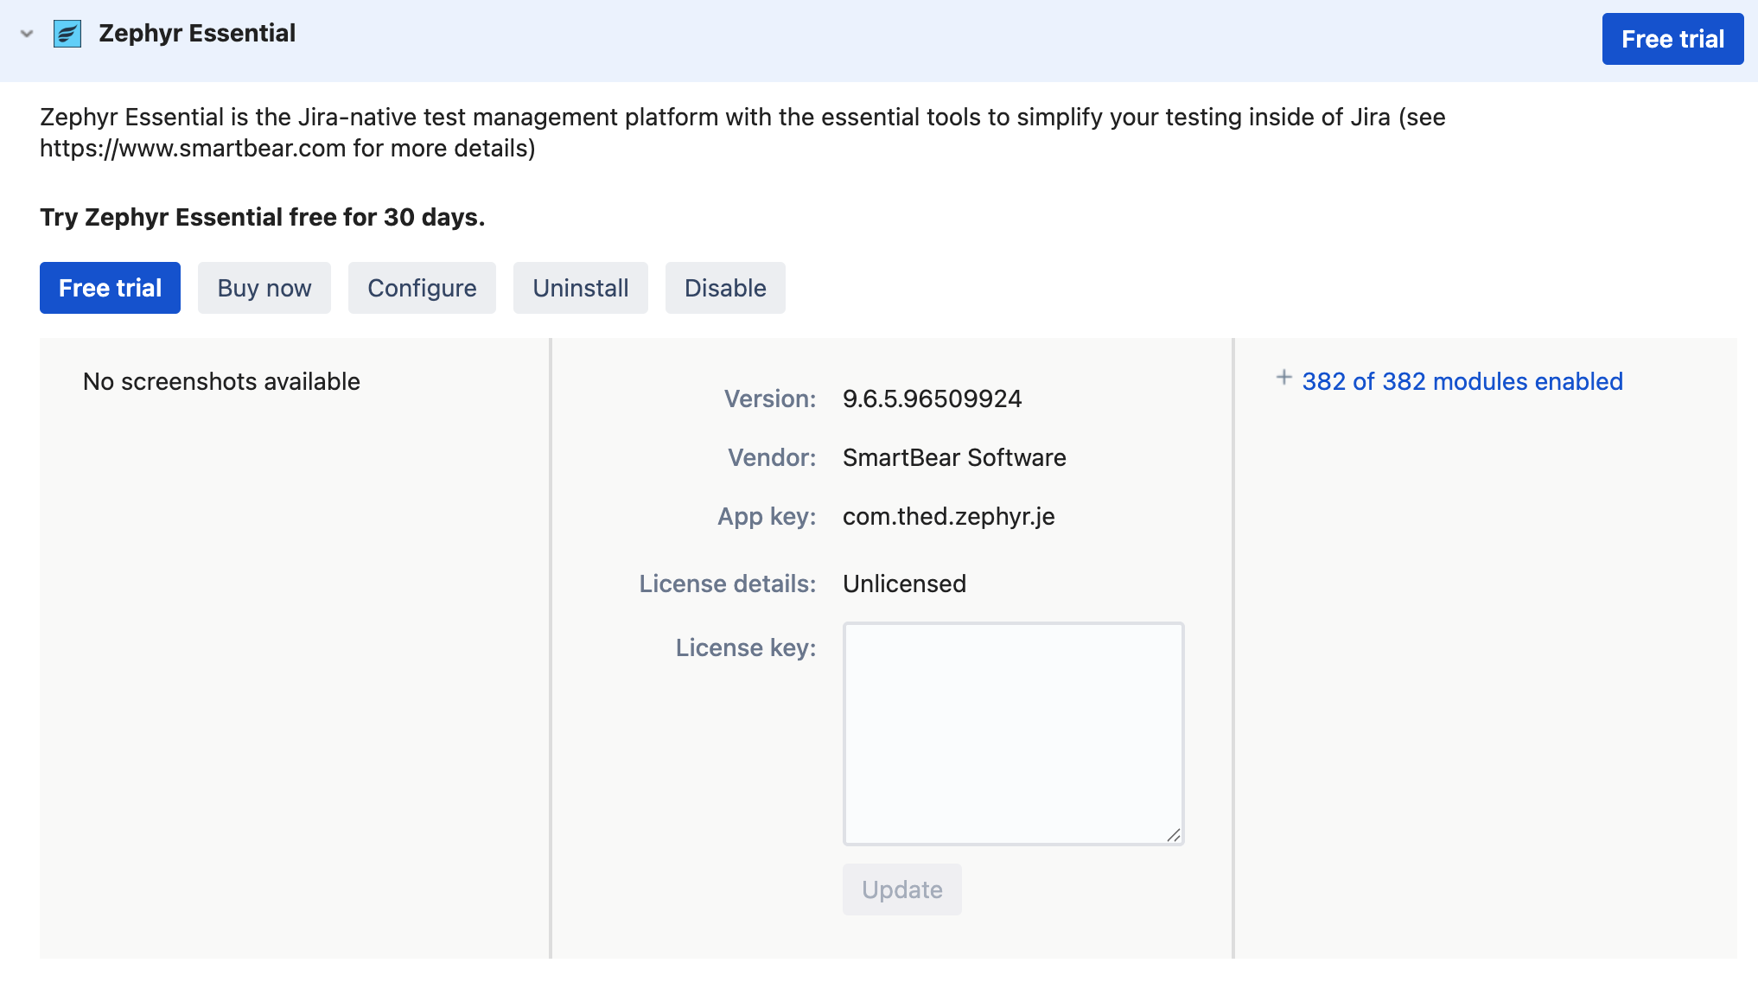The width and height of the screenshot is (1758, 982).
Task: Click the Zephyr Essential title heading
Action: click(197, 33)
